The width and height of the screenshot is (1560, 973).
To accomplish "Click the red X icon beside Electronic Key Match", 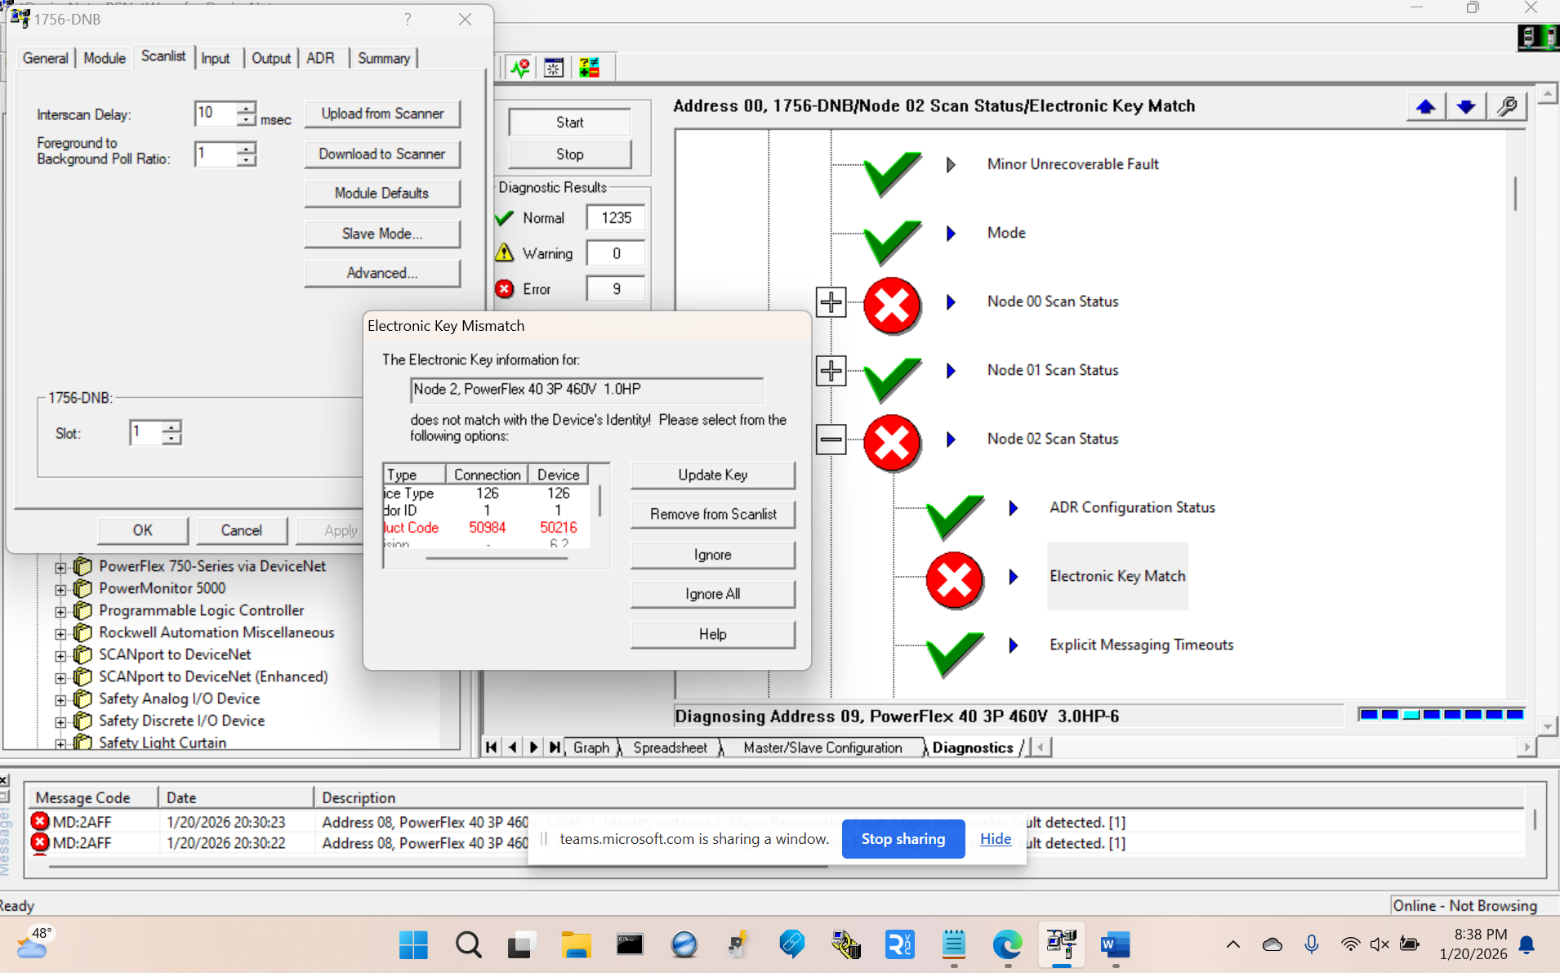I will [x=954, y=579].
